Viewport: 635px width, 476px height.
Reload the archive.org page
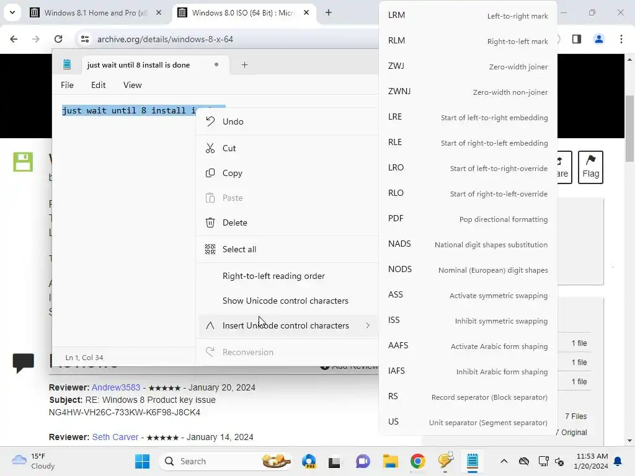tap(58, 39)
